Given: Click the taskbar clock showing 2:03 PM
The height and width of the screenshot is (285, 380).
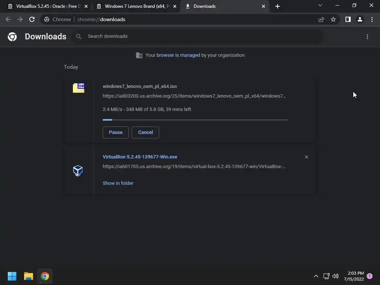Looking at the screenshot, I should (x=354, y=276).
